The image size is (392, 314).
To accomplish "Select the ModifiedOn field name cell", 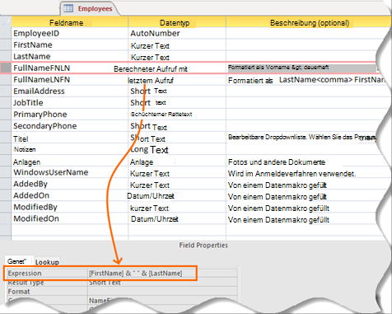I will [69, 218].
